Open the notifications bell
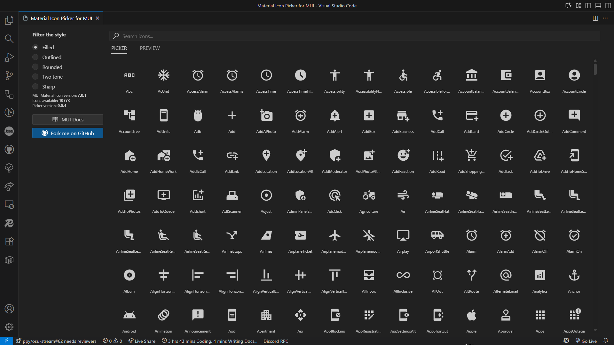 point(605,341)
